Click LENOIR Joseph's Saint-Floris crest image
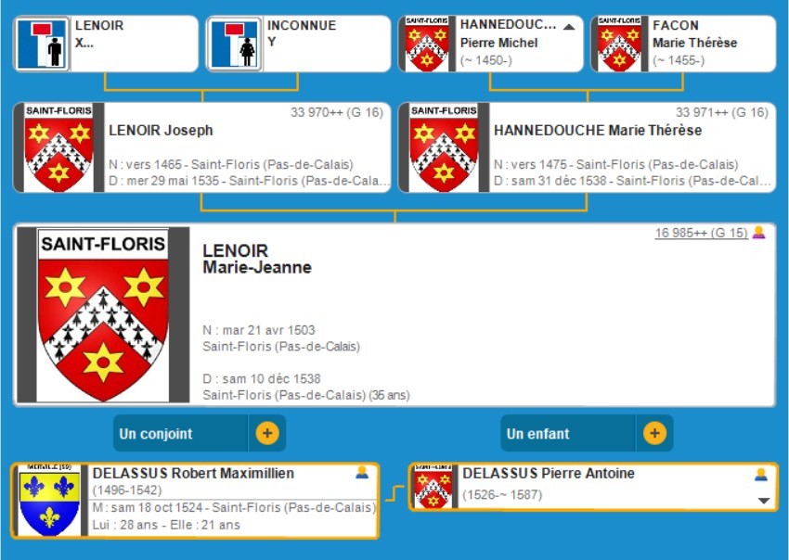Screen dimensions: 789x560 [58, 147]
